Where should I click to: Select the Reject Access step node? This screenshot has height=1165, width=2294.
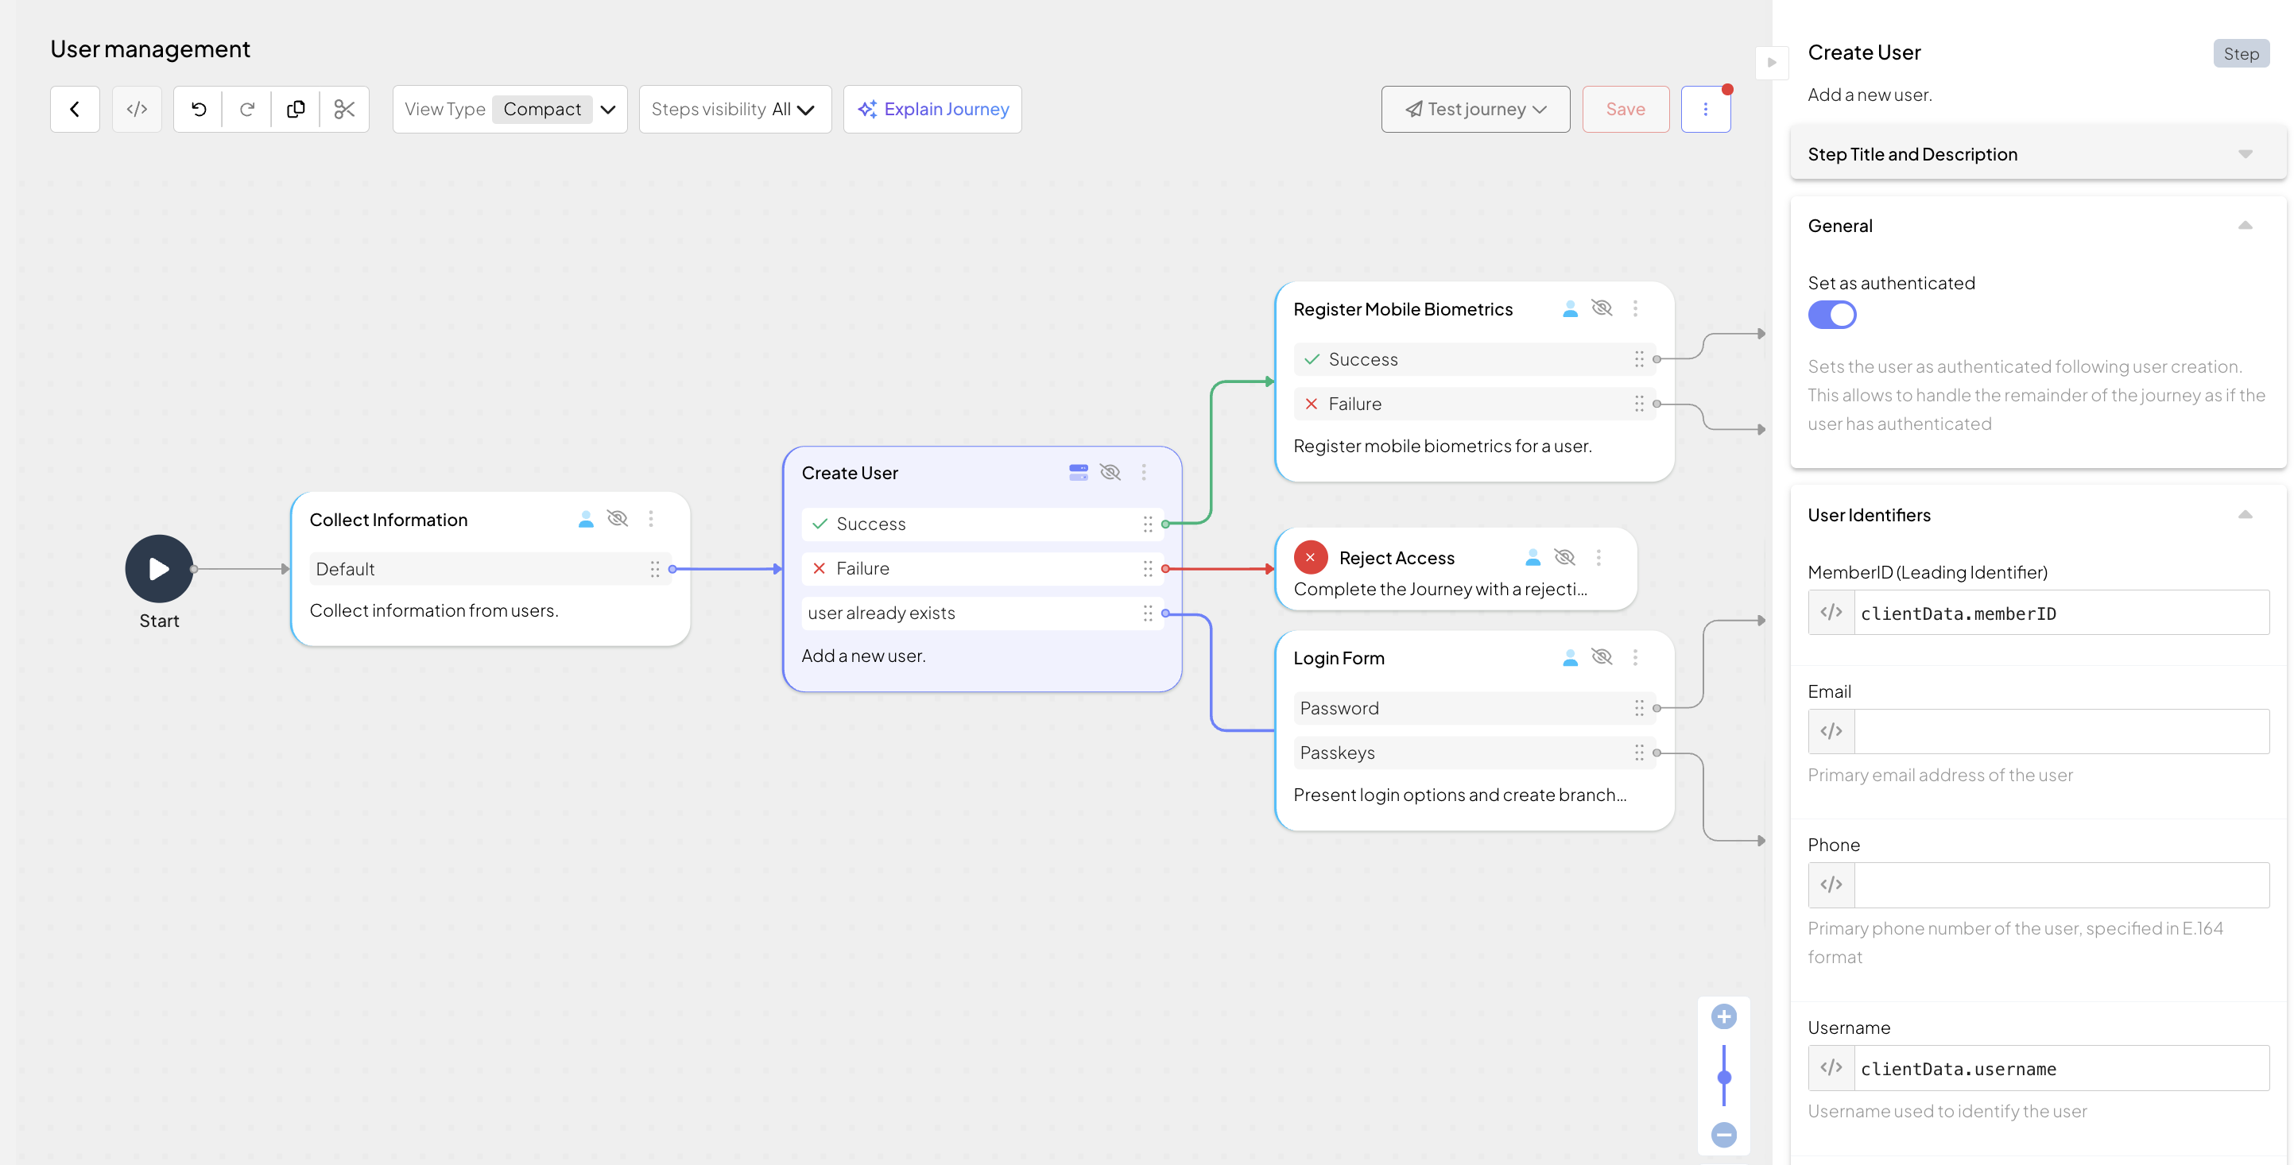[x=1396, y=558]
